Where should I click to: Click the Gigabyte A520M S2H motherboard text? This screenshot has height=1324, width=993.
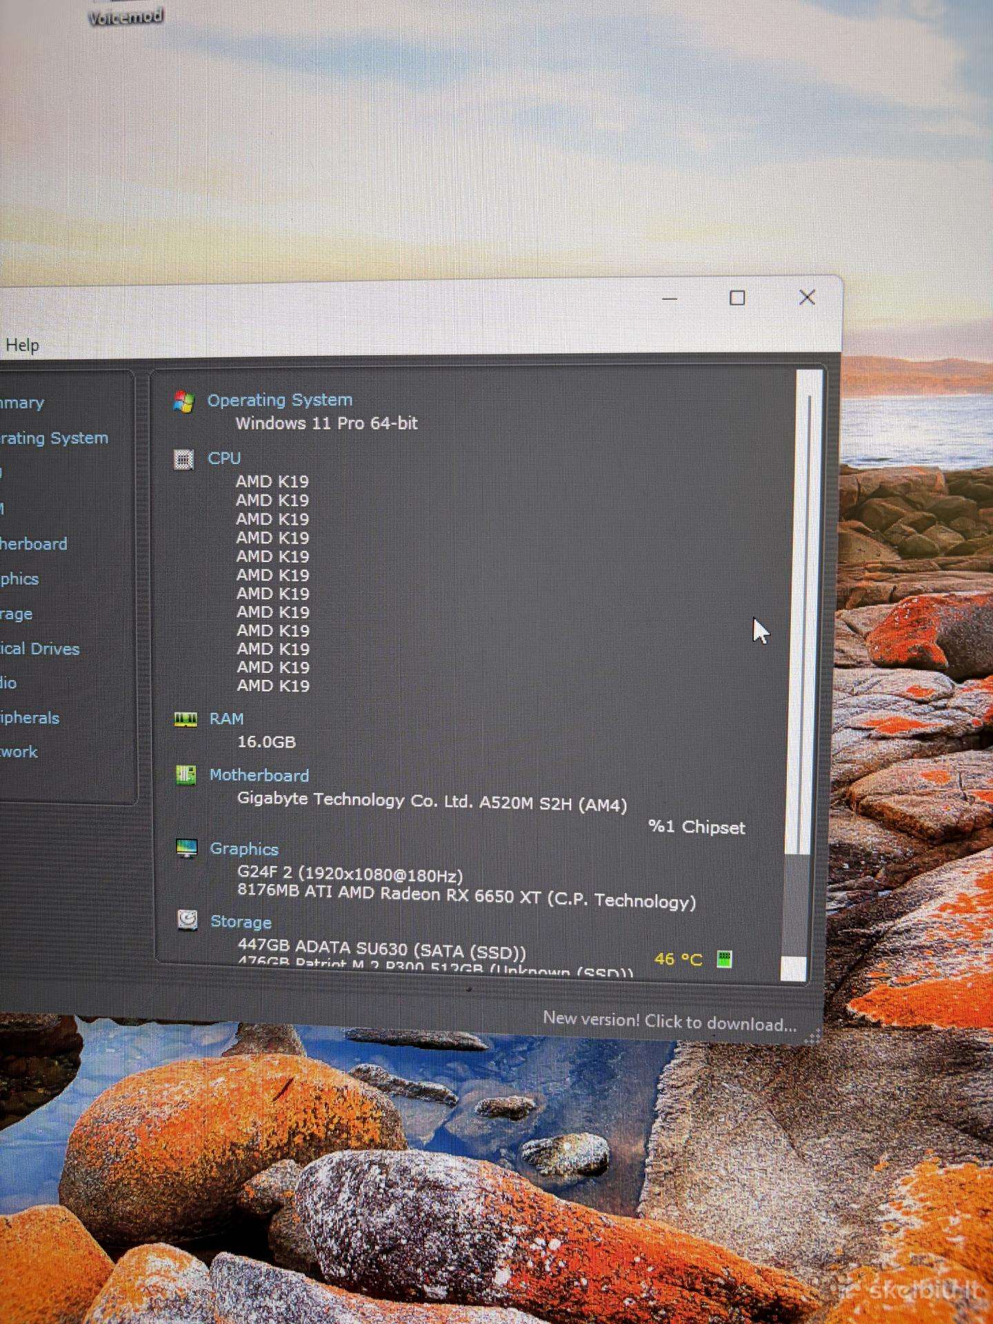pyautogui.click(x=432, y=802)
